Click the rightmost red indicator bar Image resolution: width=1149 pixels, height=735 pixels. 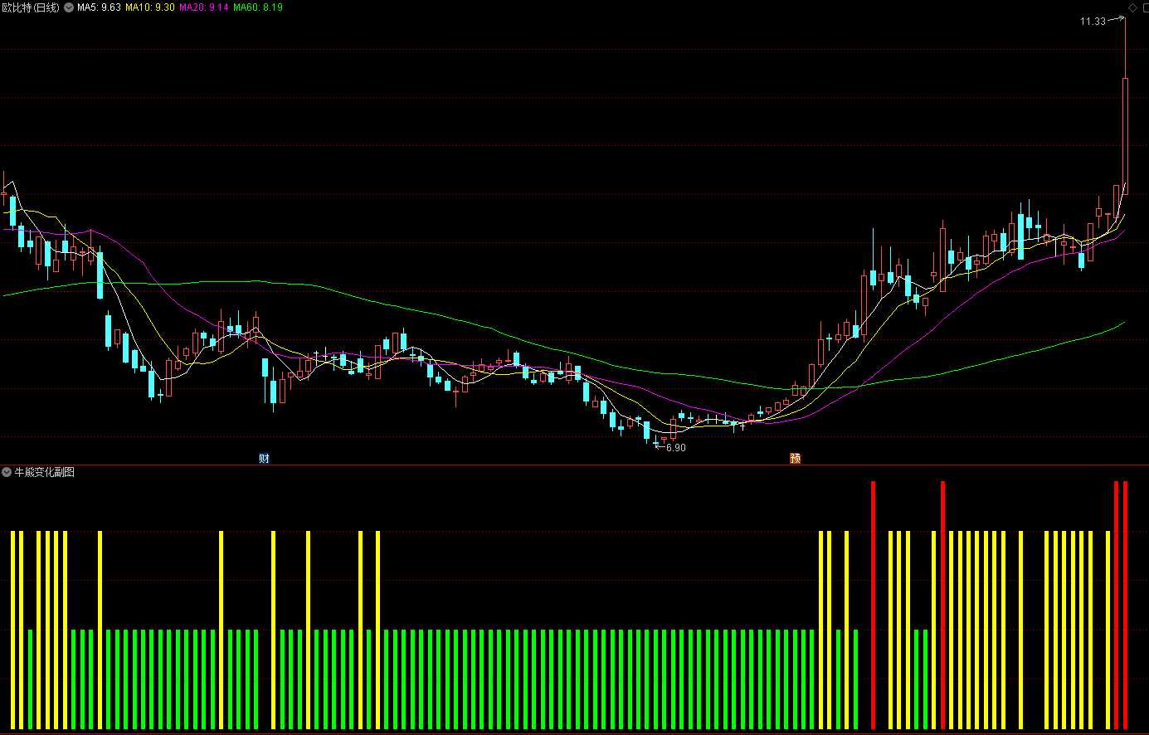pyautogui.click(x=1125, y=606)
